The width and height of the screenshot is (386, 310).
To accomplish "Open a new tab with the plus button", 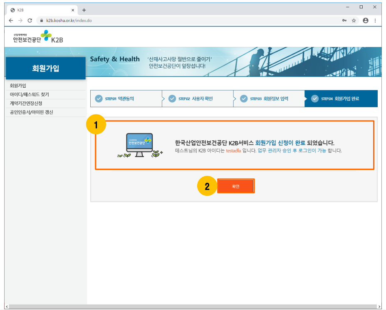I will click(x=84, y=10).
